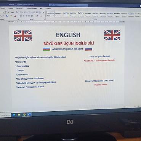Apply the large 'Aab' title style
Viewport: 141px width, 141px height.
(81, 14)
